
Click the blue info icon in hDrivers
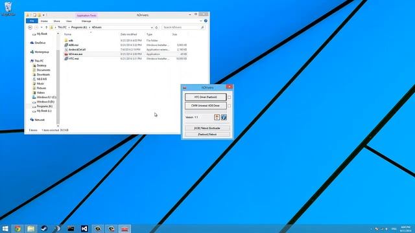point(224,117)
